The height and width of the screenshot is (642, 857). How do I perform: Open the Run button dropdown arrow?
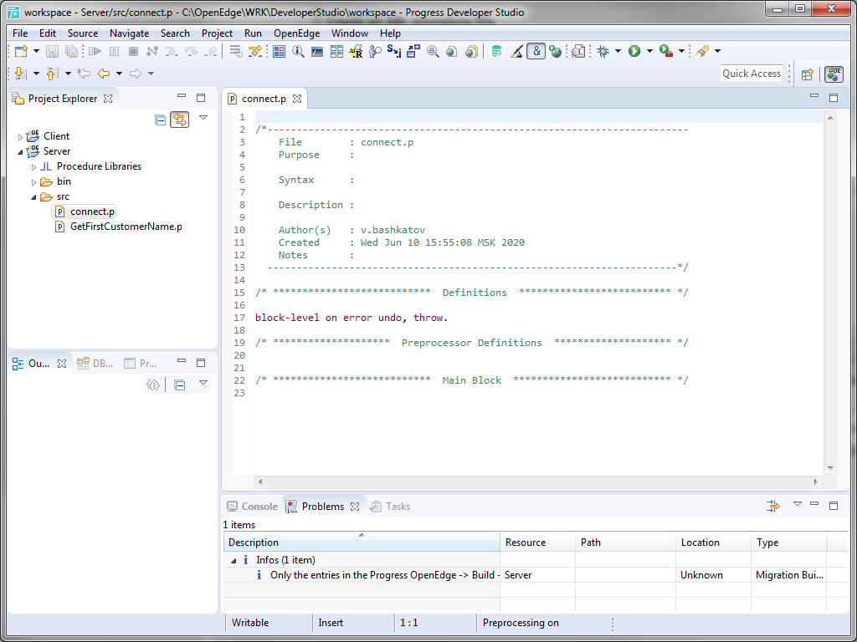(649, 51)
